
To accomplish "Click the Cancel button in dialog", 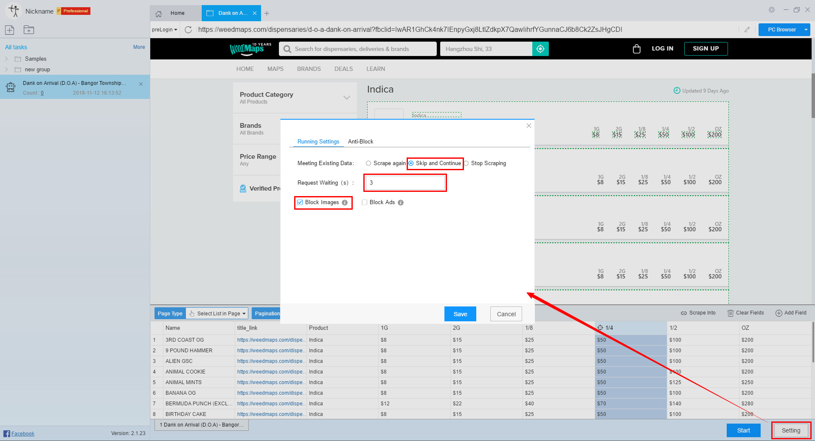I will [x=506, y=314].
